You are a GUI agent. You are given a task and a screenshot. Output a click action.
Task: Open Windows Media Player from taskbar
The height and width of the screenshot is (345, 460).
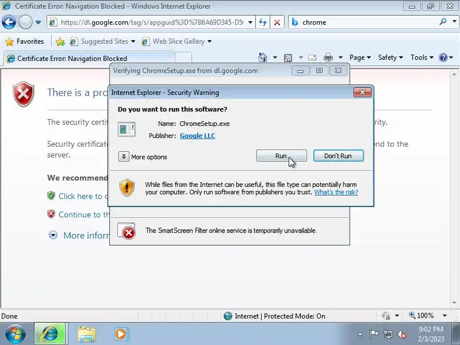click(x=121, y=334)
